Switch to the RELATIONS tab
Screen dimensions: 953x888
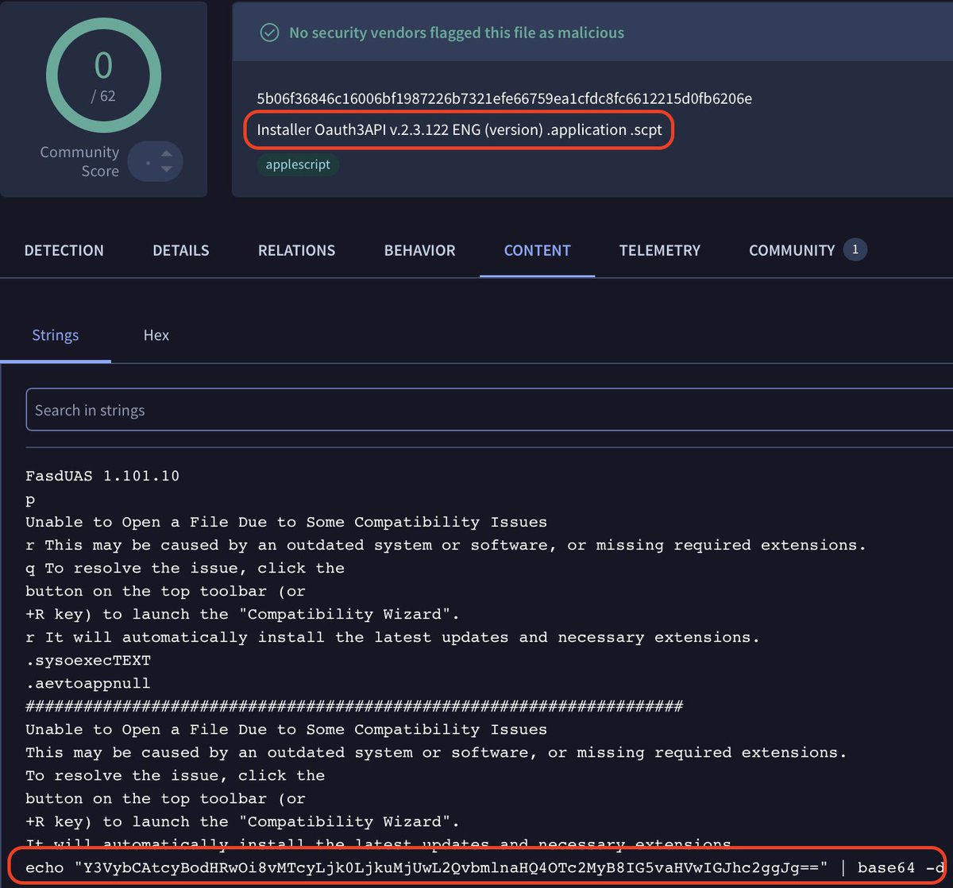296,250
